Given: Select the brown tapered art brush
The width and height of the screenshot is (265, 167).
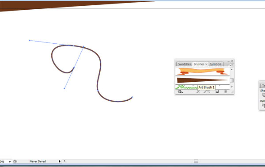Looking at the screenshot, I should click(202, 80).
